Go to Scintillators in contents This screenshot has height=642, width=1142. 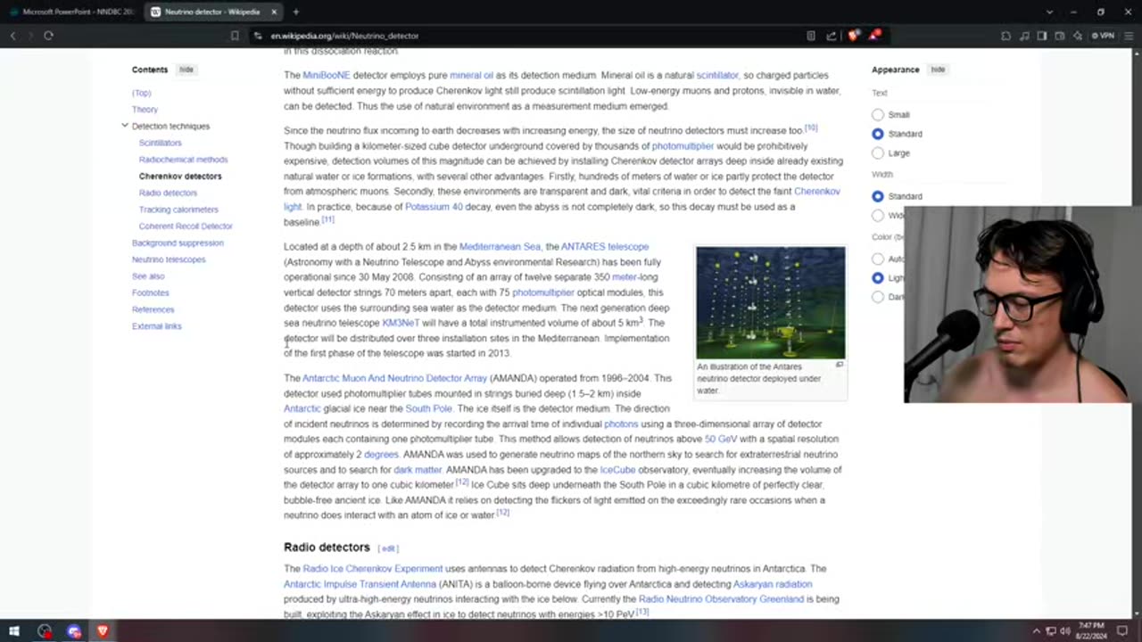(161, 143)
